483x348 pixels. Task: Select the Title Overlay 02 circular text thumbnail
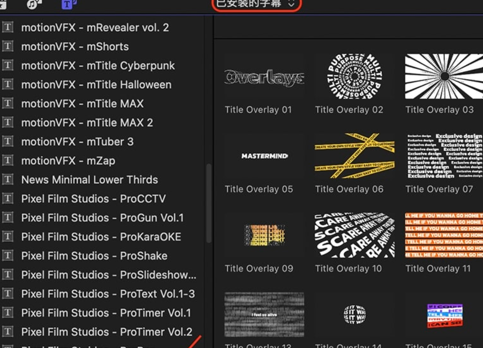coord(355,77)
